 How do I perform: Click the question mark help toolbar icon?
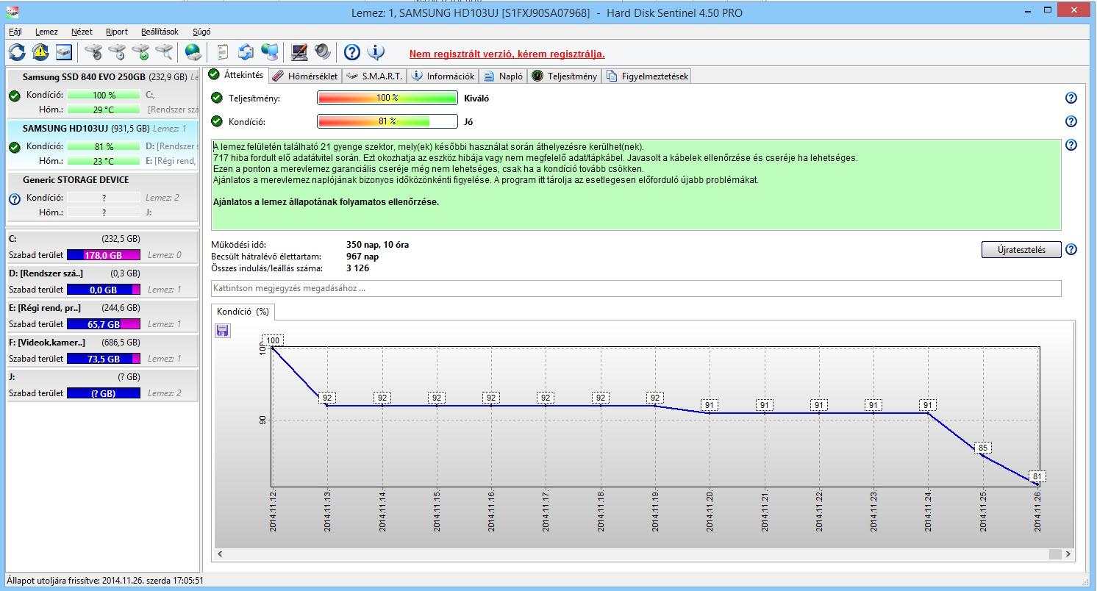(352, 52)
